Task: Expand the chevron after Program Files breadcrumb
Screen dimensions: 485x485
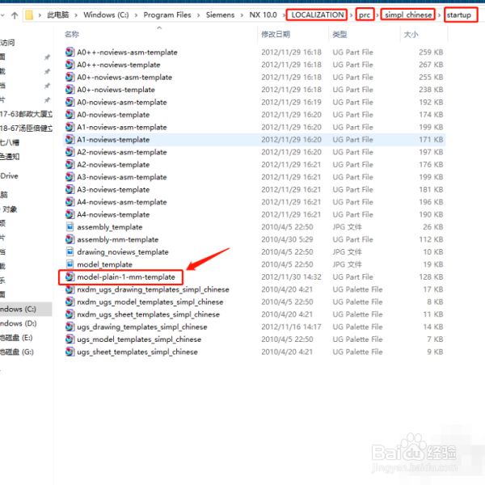Action: [199, 15]
